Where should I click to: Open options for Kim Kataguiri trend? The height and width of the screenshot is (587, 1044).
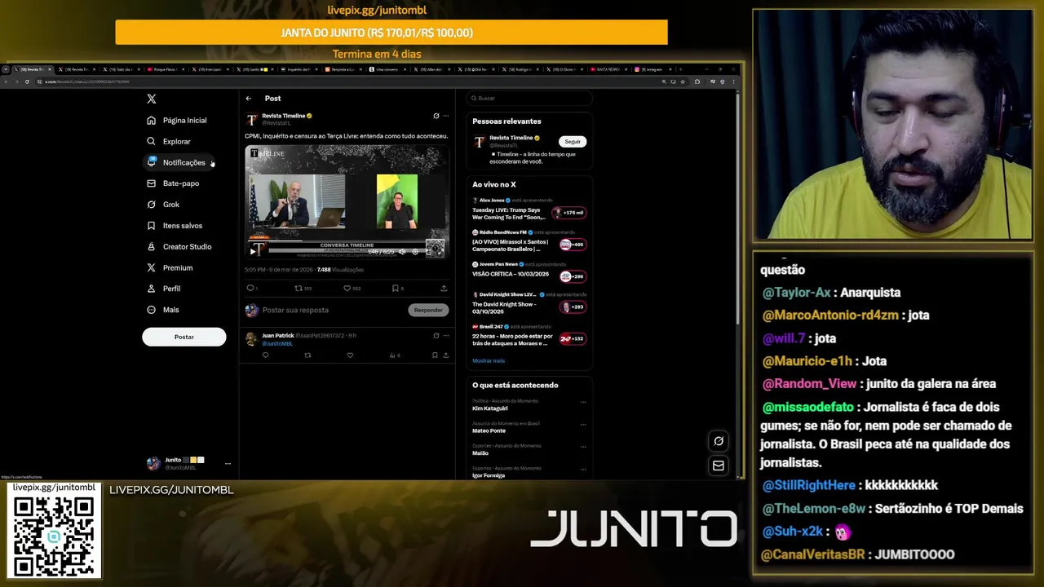tap(583, 402)
